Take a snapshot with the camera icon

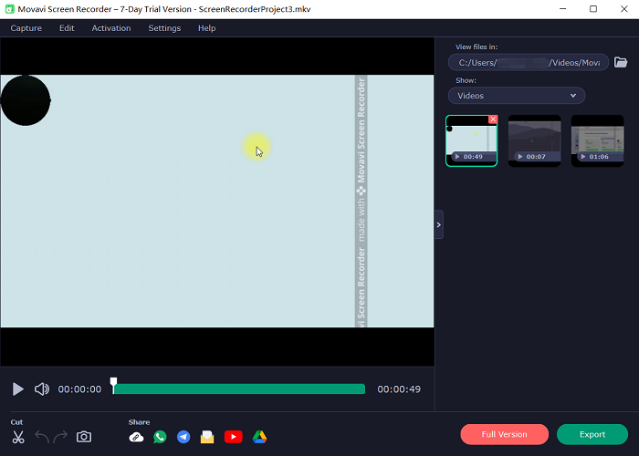point(84,437)
